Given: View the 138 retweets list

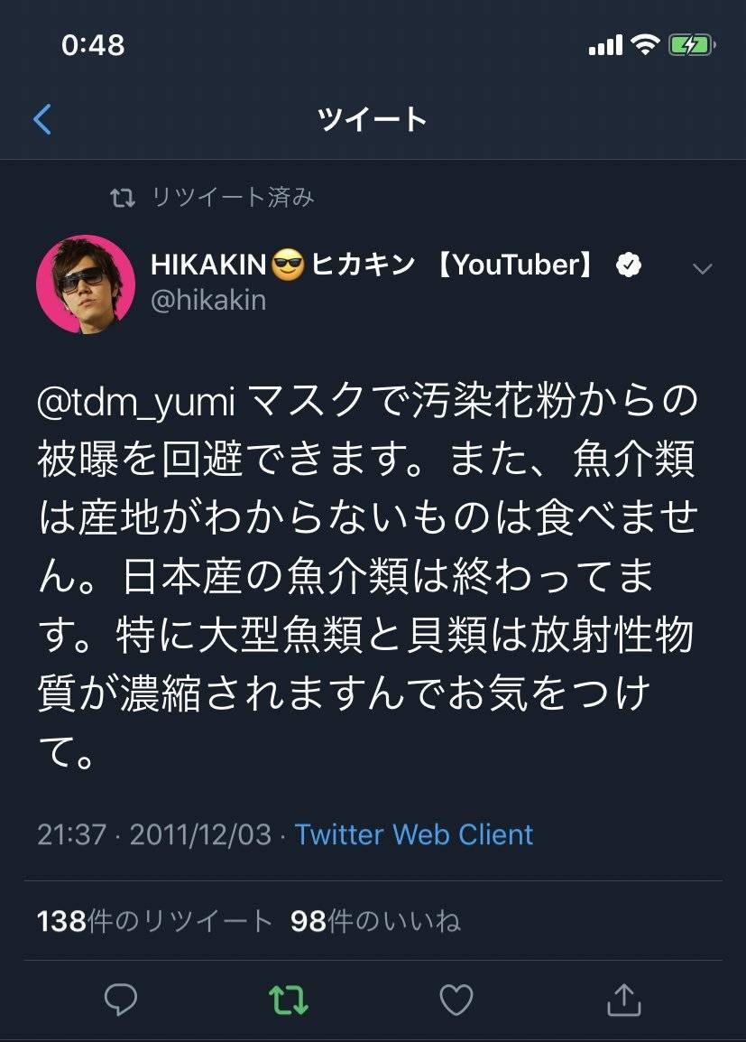Looking at the screenshot, I should [x=155, y=921].
